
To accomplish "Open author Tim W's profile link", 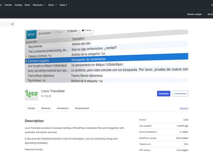I will point(48,96).
